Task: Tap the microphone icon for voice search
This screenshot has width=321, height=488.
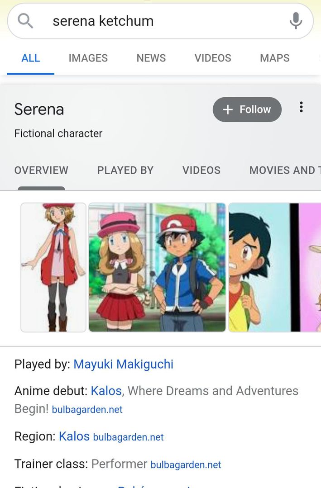Action: click(296, 20)
